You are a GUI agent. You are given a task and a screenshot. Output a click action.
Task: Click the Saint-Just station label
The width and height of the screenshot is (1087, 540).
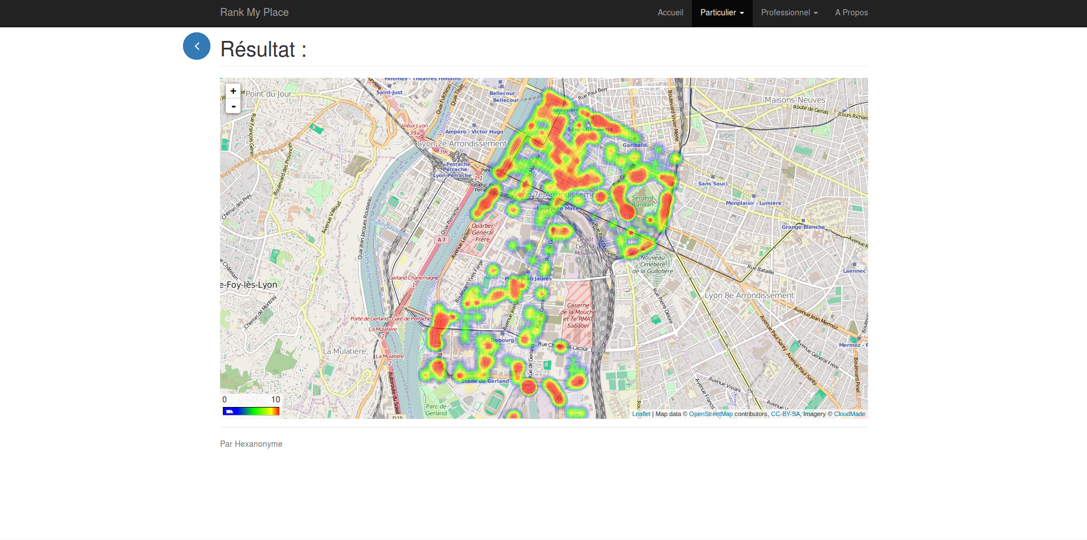[x=389, y=92]
